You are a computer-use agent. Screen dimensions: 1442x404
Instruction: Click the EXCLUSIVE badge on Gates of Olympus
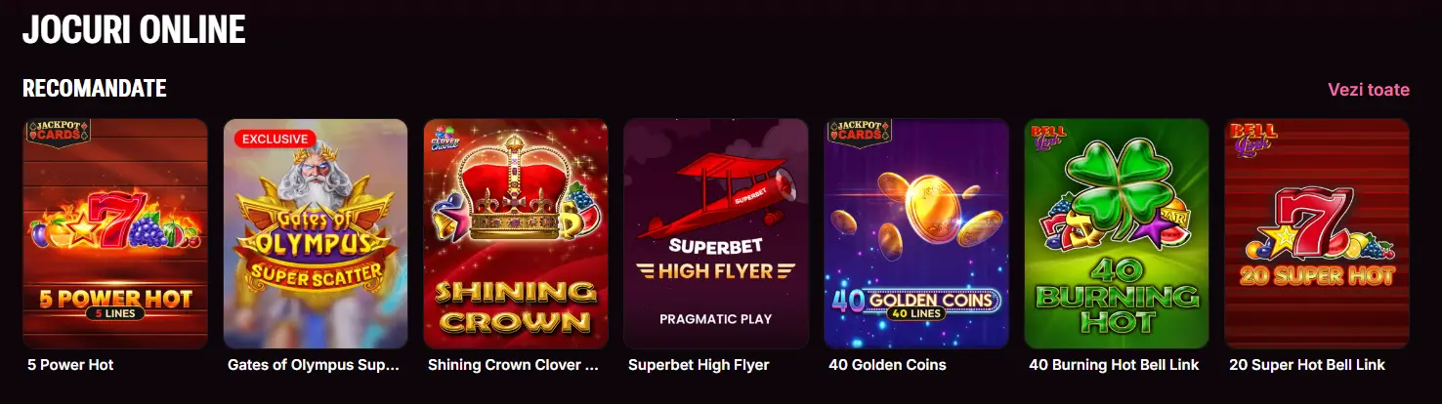tap(276, 139)
